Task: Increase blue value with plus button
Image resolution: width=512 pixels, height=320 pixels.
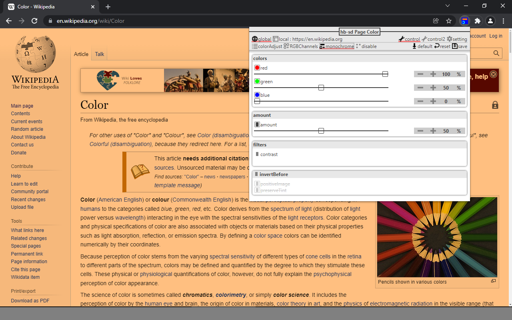Action: [433, 101]
